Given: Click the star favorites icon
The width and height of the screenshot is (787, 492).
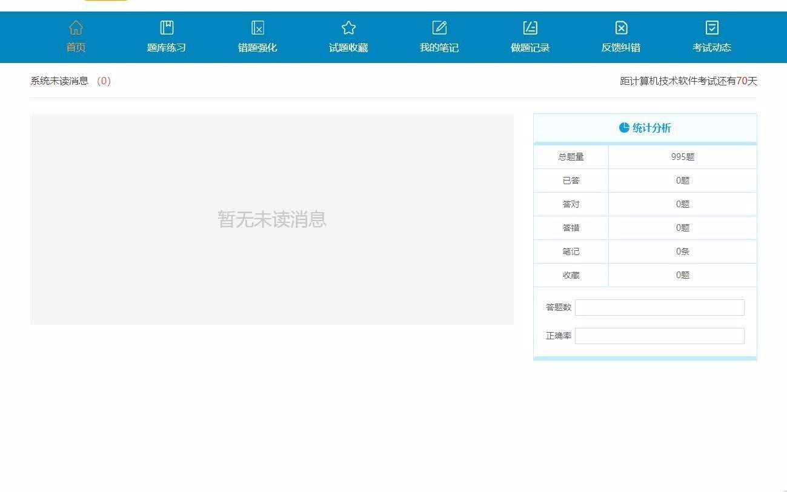Looking at the screenshot, I should coord(348,27).
